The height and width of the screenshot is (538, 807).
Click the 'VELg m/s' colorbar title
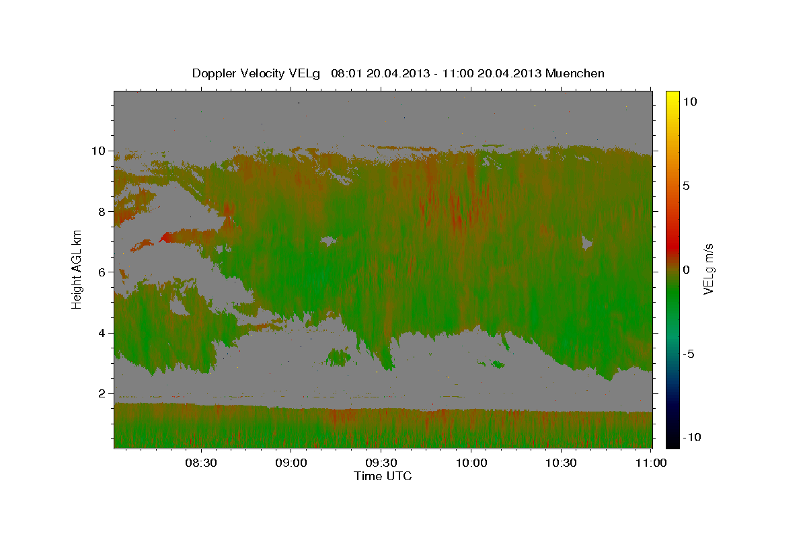[x=709, y=269]
